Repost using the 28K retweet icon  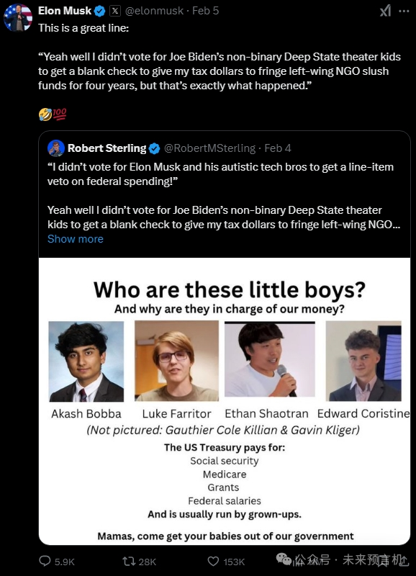tap(129, 561)
